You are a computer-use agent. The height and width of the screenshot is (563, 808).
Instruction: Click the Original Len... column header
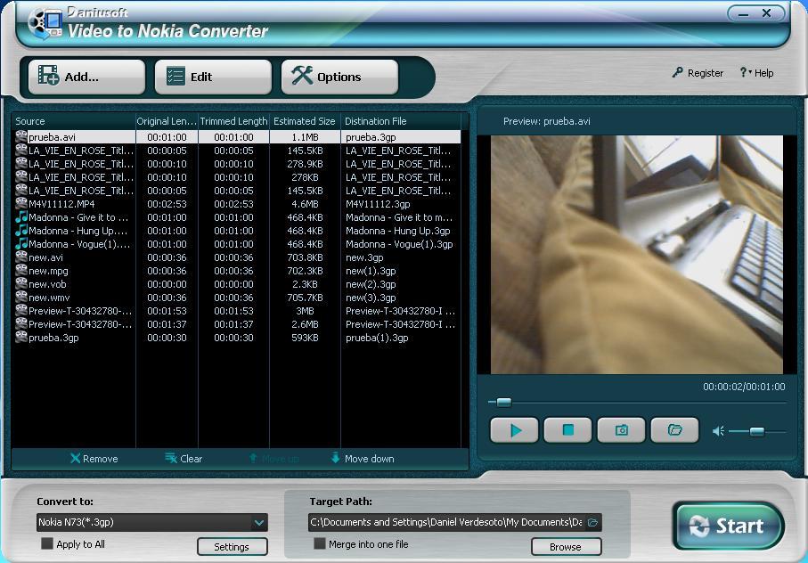click(167, 121)
